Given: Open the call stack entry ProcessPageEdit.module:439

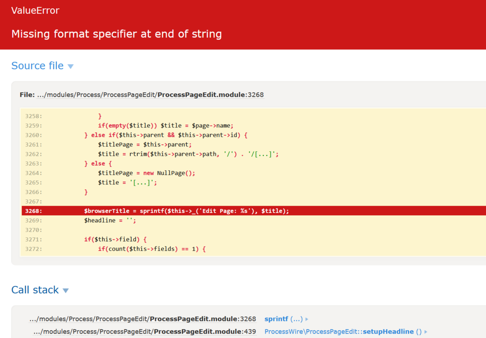Looking at the screenshot, I should [144, 332].
